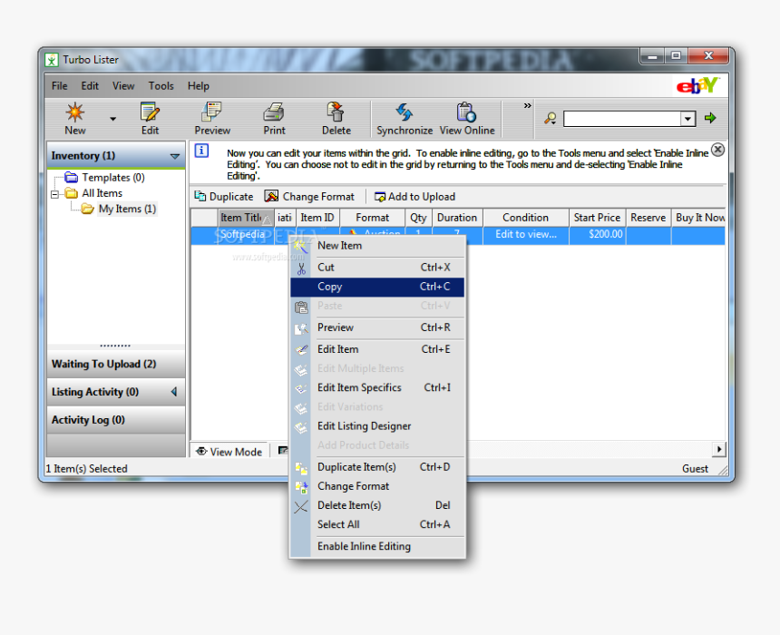Open the File menu
Image resolution: width=780 pixels, height=635 pixels.
tap(60, 85)
